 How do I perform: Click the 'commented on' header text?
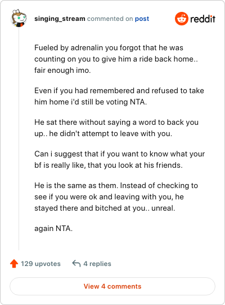(x=110, y=19)
